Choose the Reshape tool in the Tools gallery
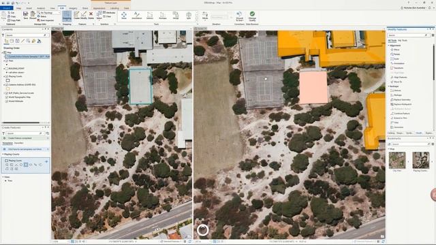 click(163, 16)
